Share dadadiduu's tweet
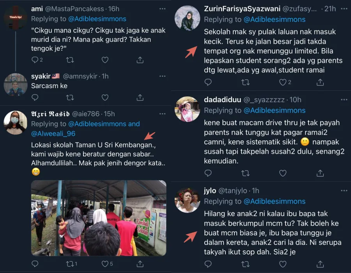 click(320, 173)
